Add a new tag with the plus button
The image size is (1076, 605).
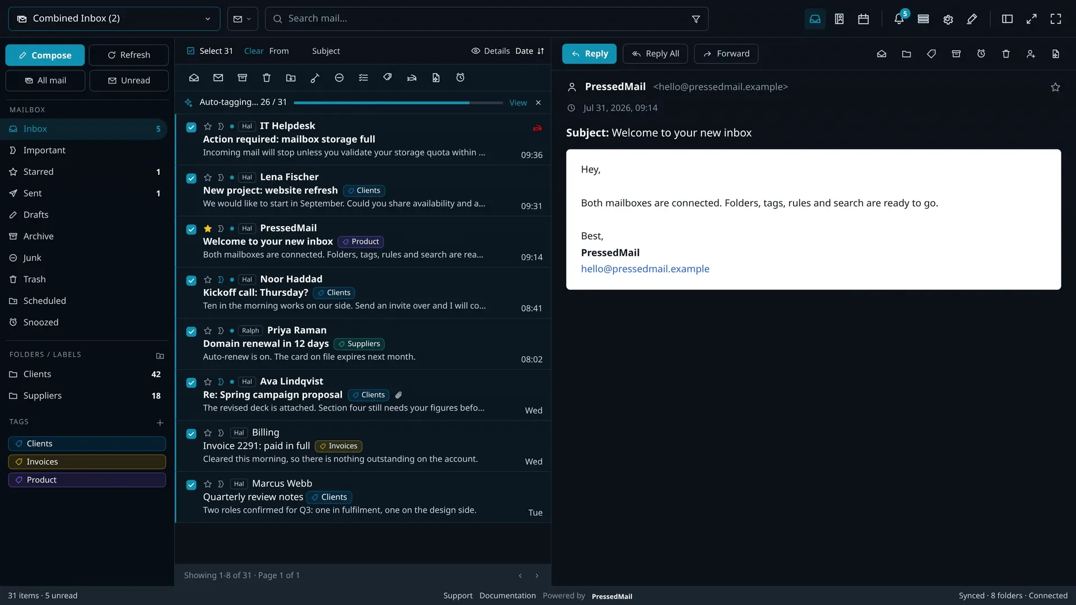point(160,422)
